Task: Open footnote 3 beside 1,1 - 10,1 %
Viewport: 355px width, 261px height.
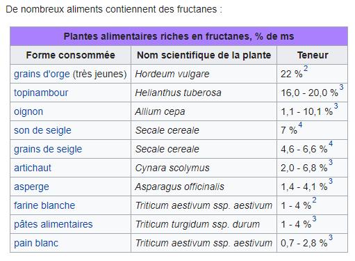Action: [x=336, y=106]
